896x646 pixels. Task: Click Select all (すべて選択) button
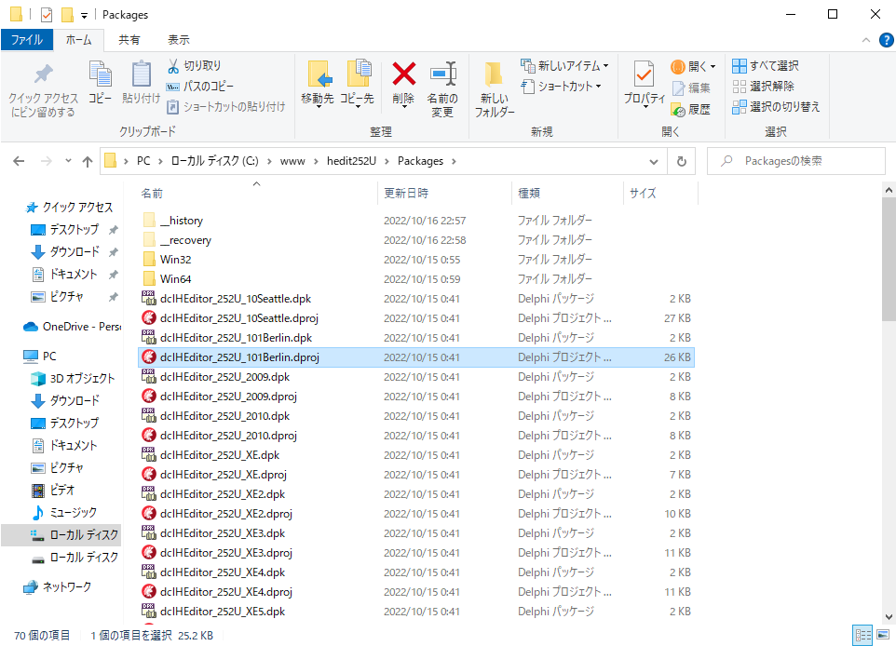[766, 66]
